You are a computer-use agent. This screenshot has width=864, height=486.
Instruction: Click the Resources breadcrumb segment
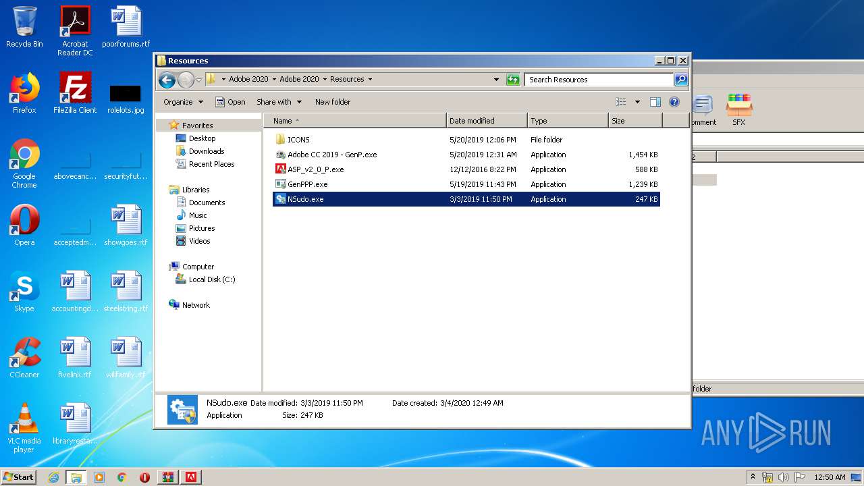347,79
